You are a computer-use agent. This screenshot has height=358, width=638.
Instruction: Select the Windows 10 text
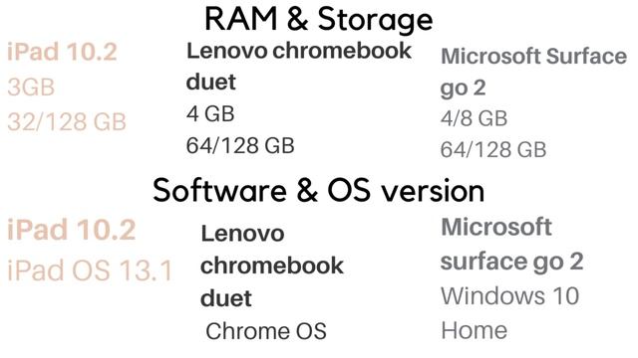click(509, 296)
